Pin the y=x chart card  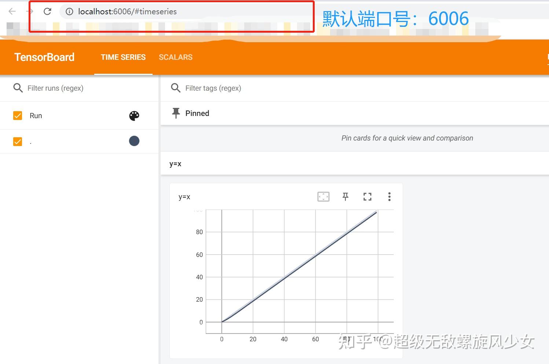345,197
